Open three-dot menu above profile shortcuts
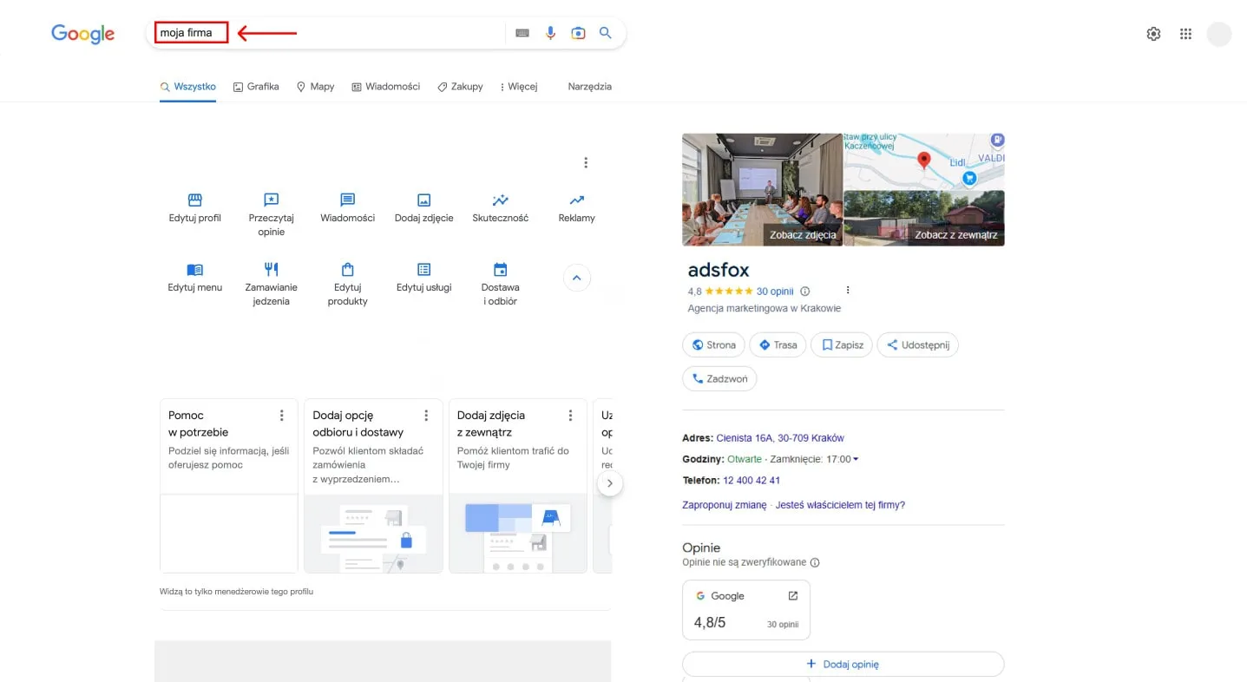The image size is (1247, 682). [586, 162]
